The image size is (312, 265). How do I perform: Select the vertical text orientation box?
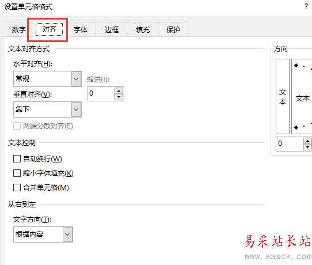coord(283,96)
